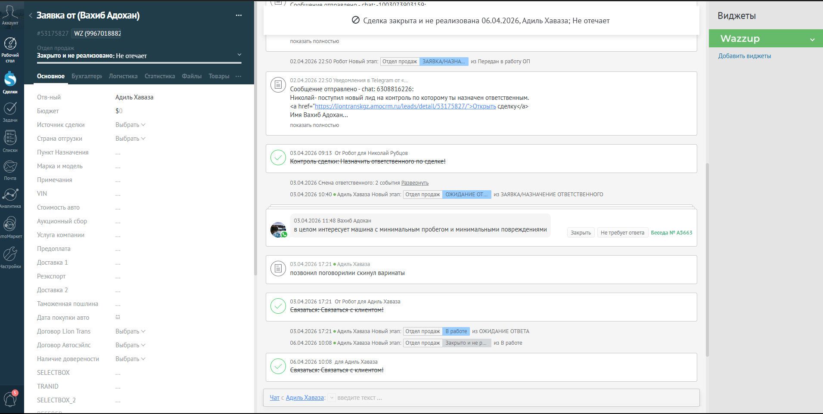This screenshot has width=823, height=414.
Task: Edit Предоплата field value
Action: click(118, 249)
